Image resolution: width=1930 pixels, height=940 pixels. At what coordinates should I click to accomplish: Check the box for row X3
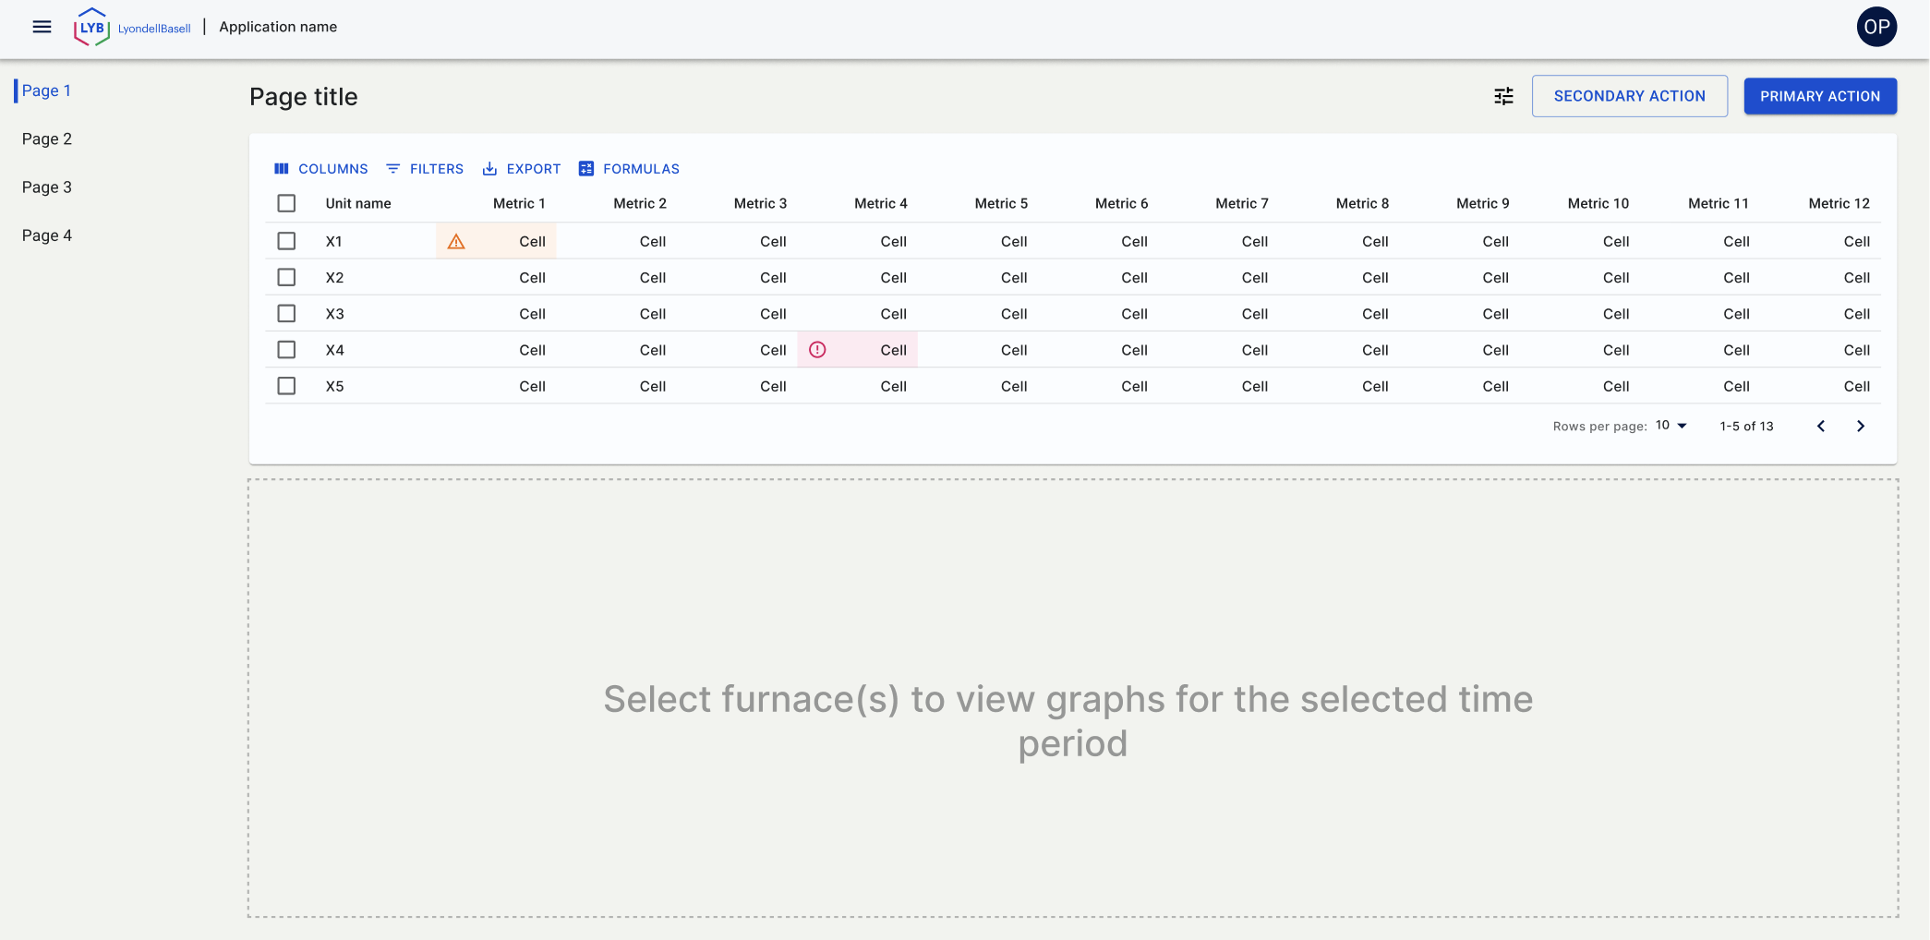click(286, 314)
